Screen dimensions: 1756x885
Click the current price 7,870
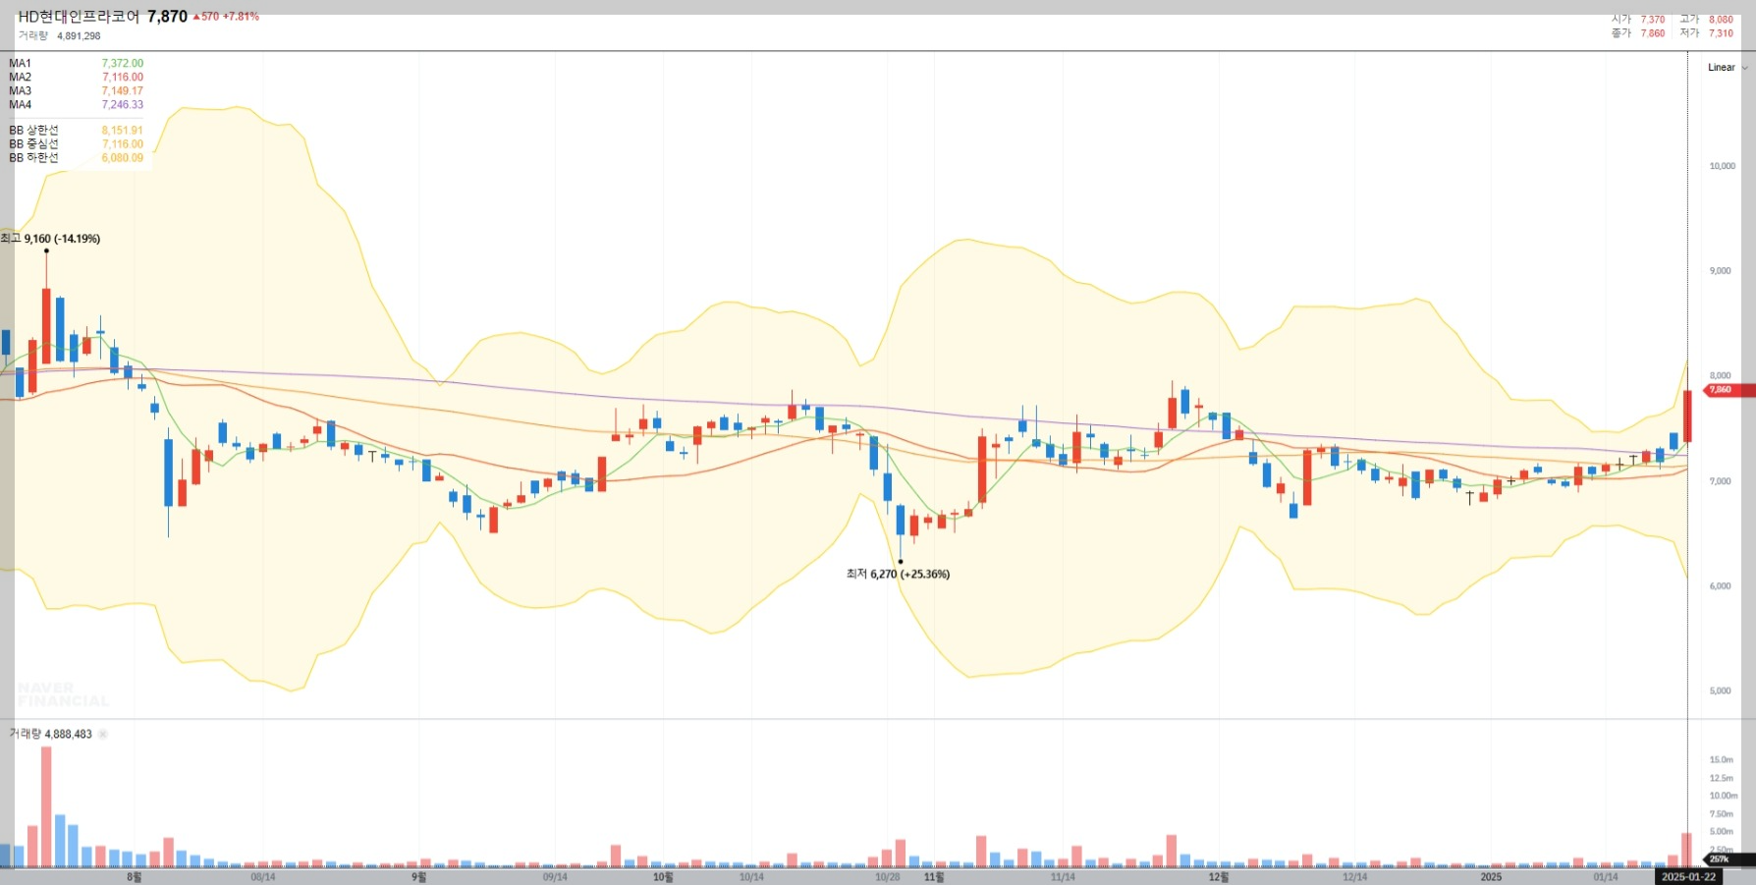pyautogui.click(x=167, y=17)
